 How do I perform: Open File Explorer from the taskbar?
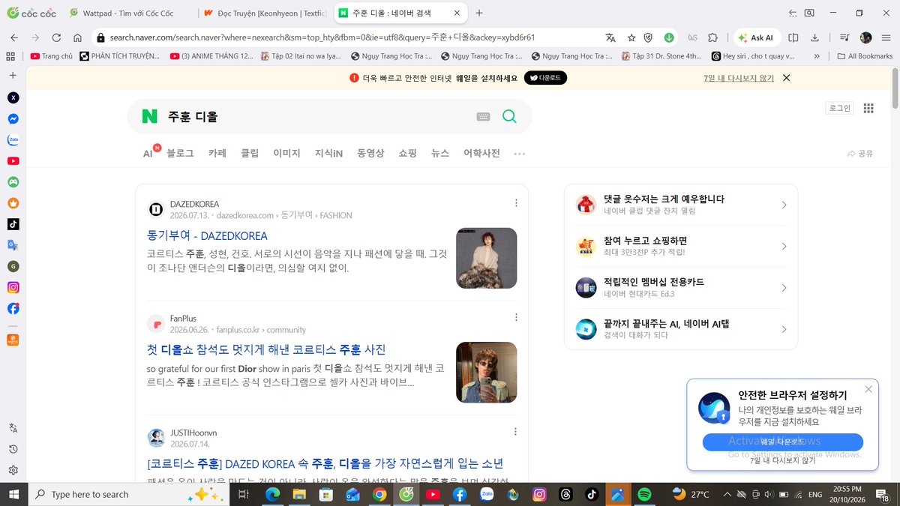(299, 494)
